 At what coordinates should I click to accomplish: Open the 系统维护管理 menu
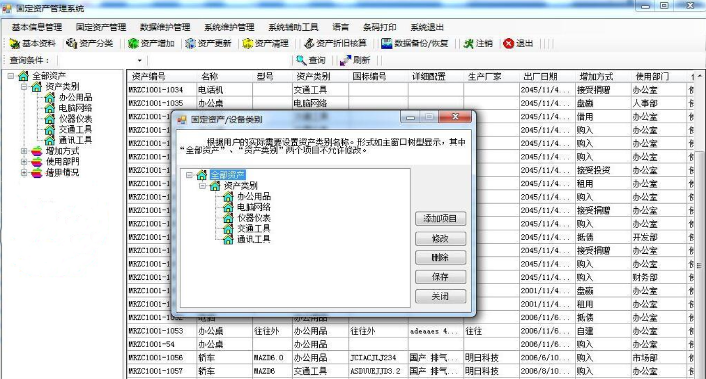pyautogui.click(x=229, y=27)
